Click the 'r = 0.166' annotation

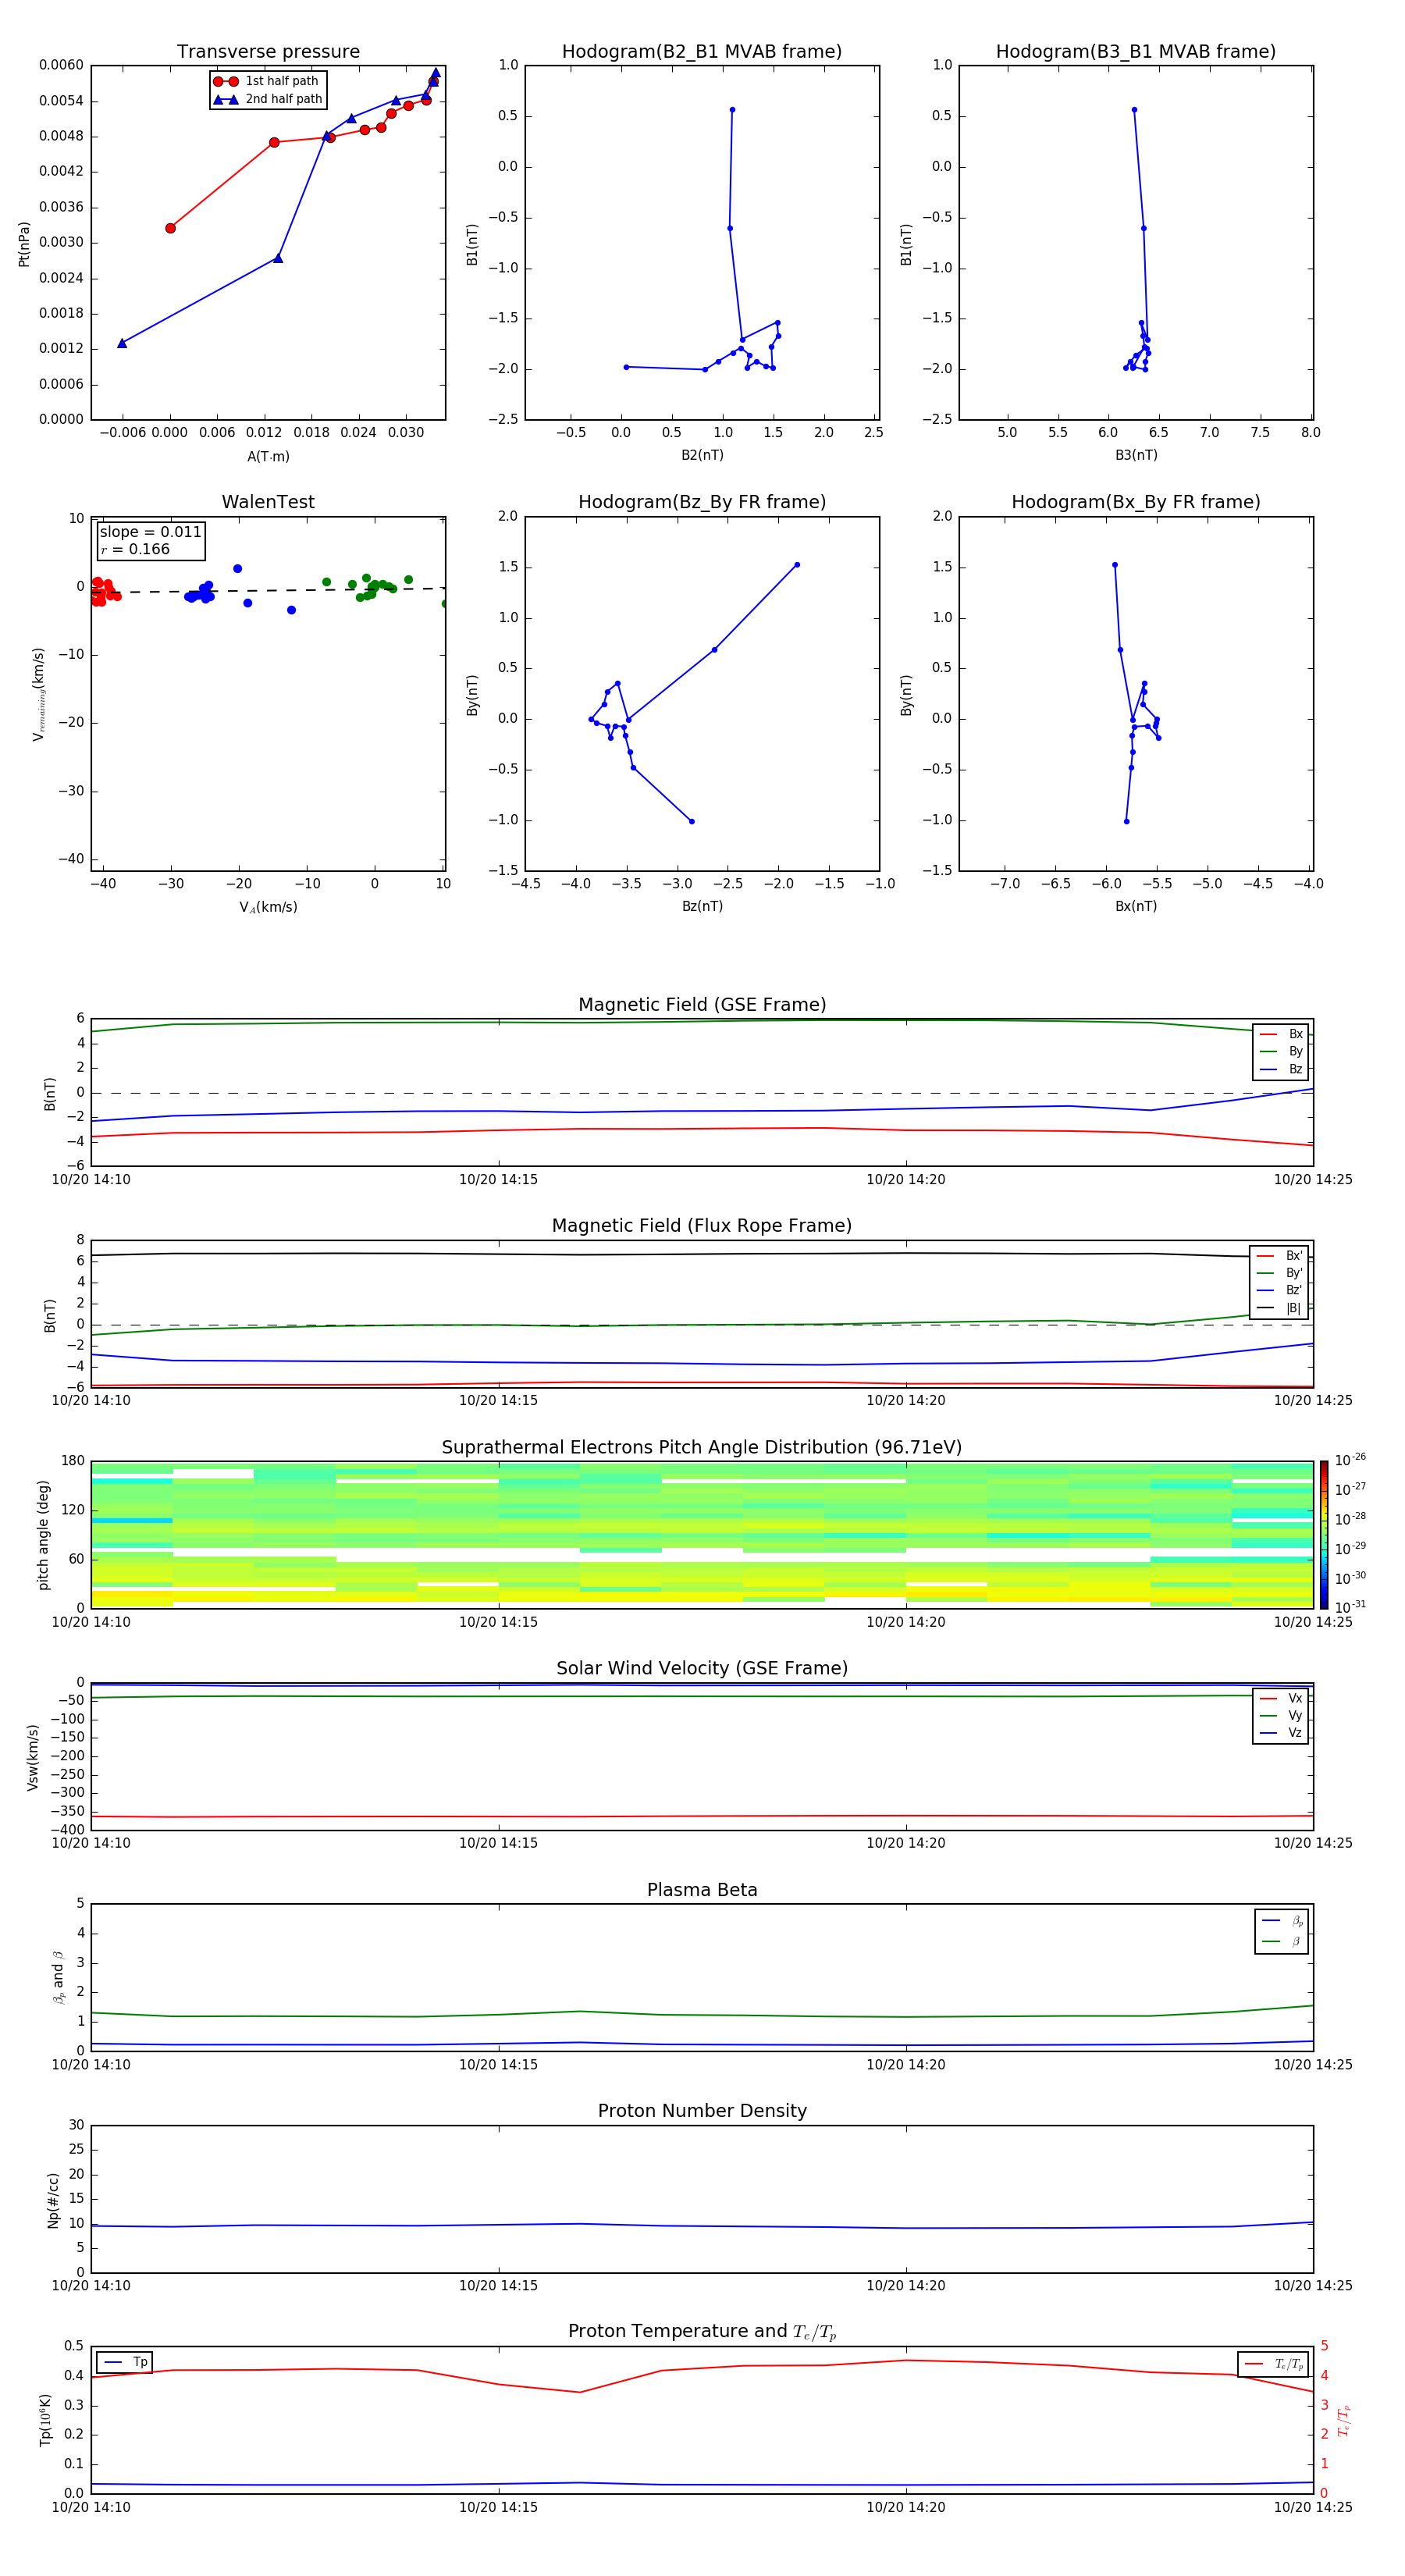click(x=135, y=550)
